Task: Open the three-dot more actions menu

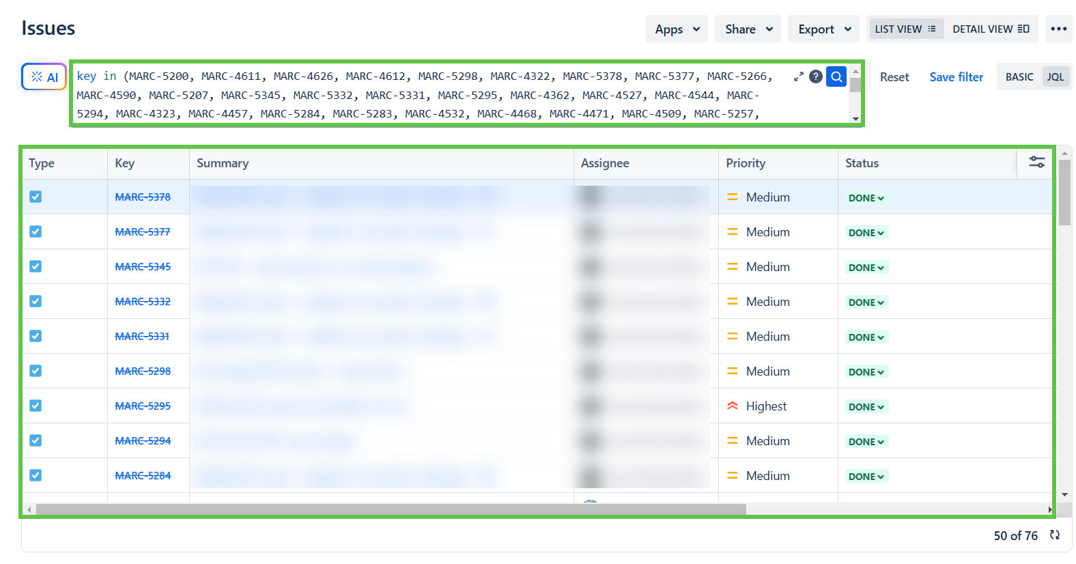Action: point(1058,29)
